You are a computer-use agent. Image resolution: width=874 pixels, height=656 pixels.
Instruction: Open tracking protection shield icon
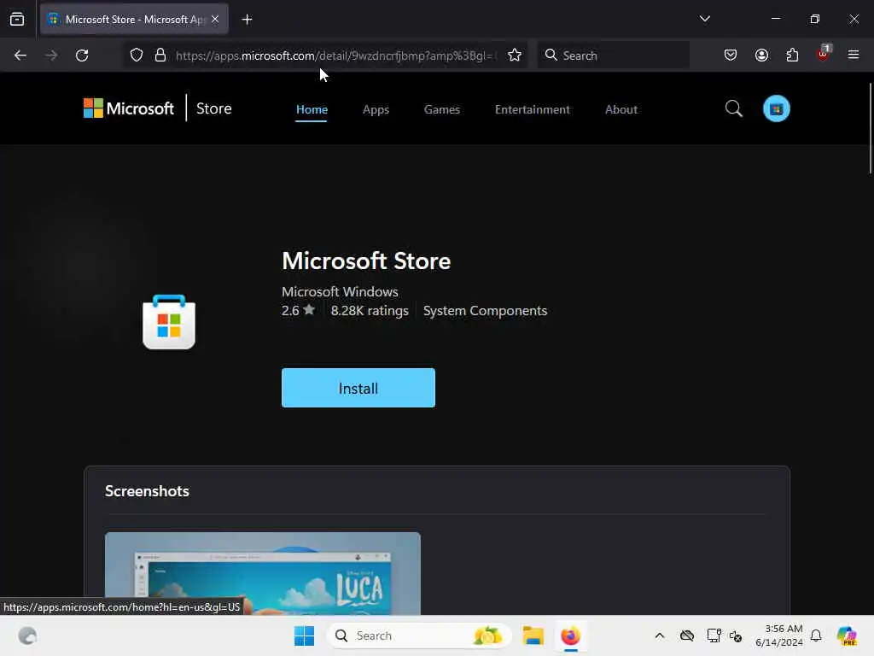[137, 56]
